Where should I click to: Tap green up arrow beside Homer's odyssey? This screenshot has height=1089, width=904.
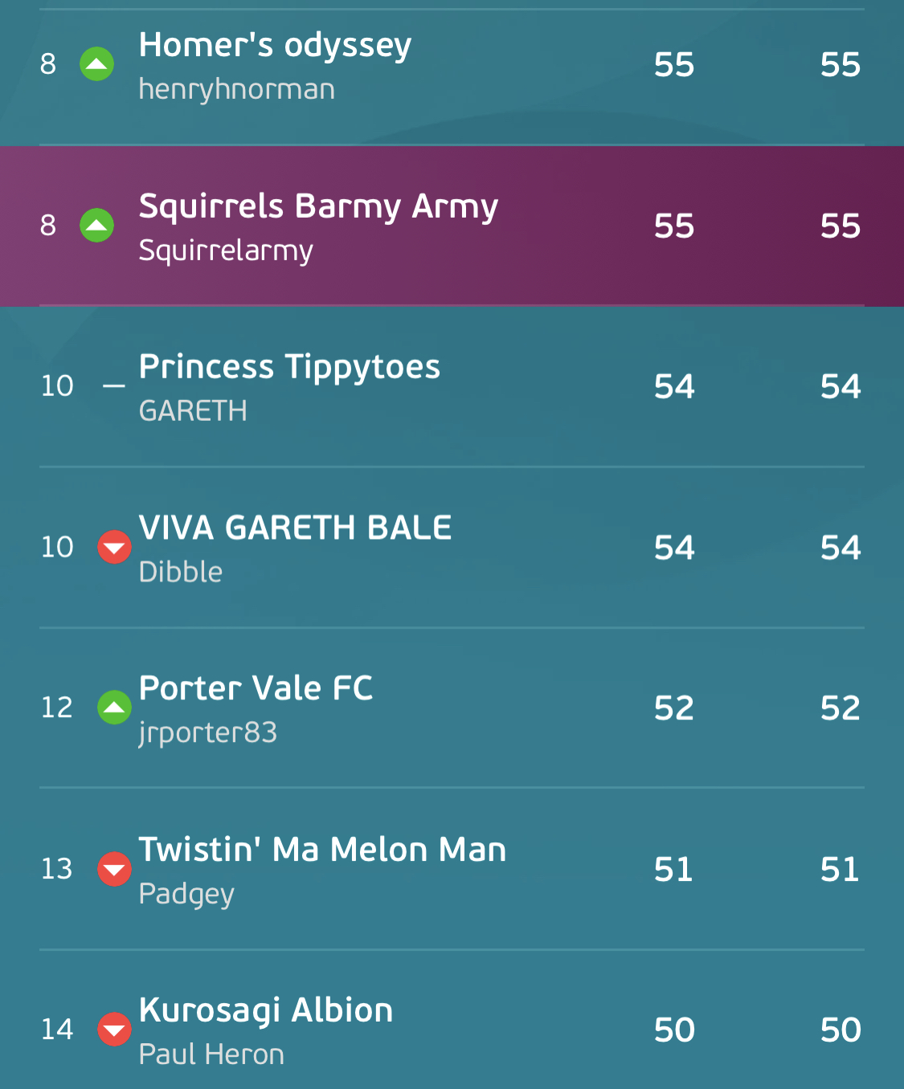[x=96, y=64]
